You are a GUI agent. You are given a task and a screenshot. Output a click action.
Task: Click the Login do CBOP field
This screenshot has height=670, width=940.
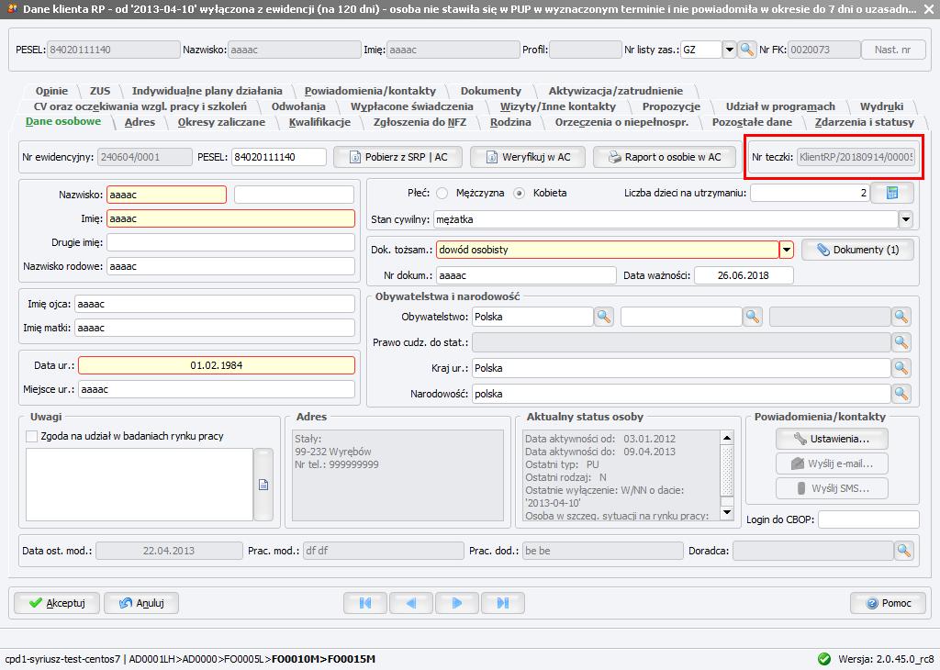coord(868,519)
